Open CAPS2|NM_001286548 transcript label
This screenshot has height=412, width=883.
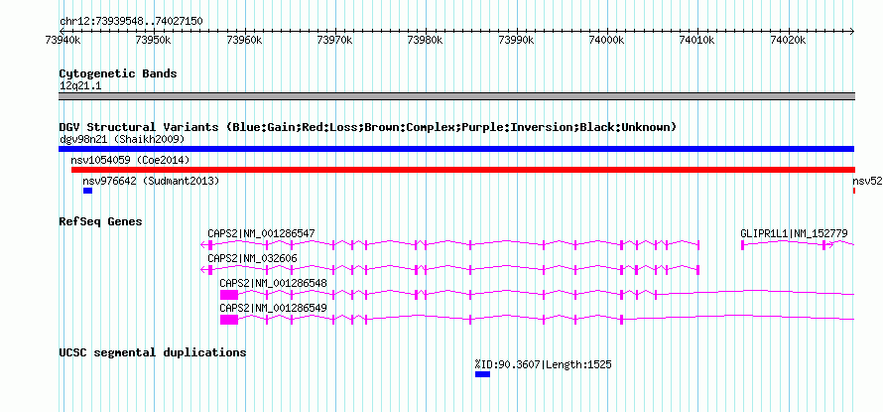[x=273, y=283]
